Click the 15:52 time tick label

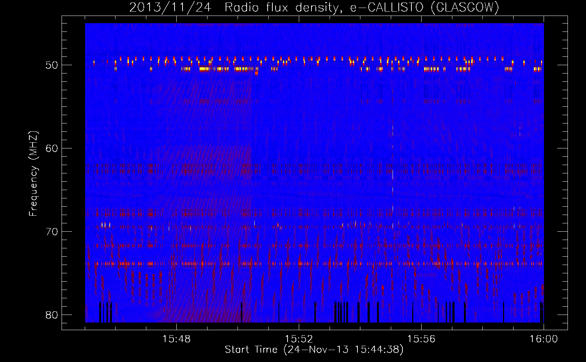[299, 339]
